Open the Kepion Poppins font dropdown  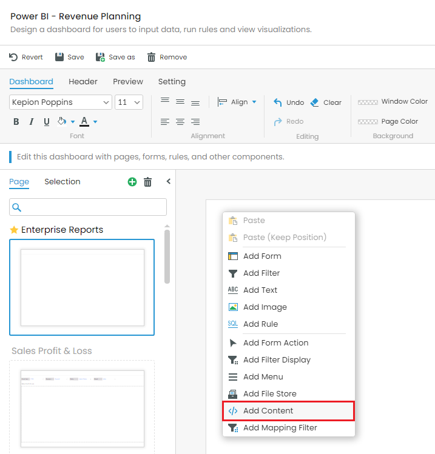click(x=61, y=102)
